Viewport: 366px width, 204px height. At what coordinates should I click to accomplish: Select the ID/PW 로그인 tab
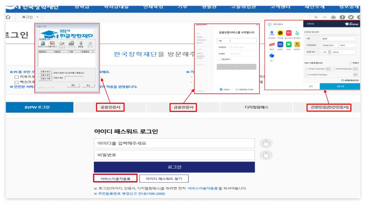coord(39,107)
